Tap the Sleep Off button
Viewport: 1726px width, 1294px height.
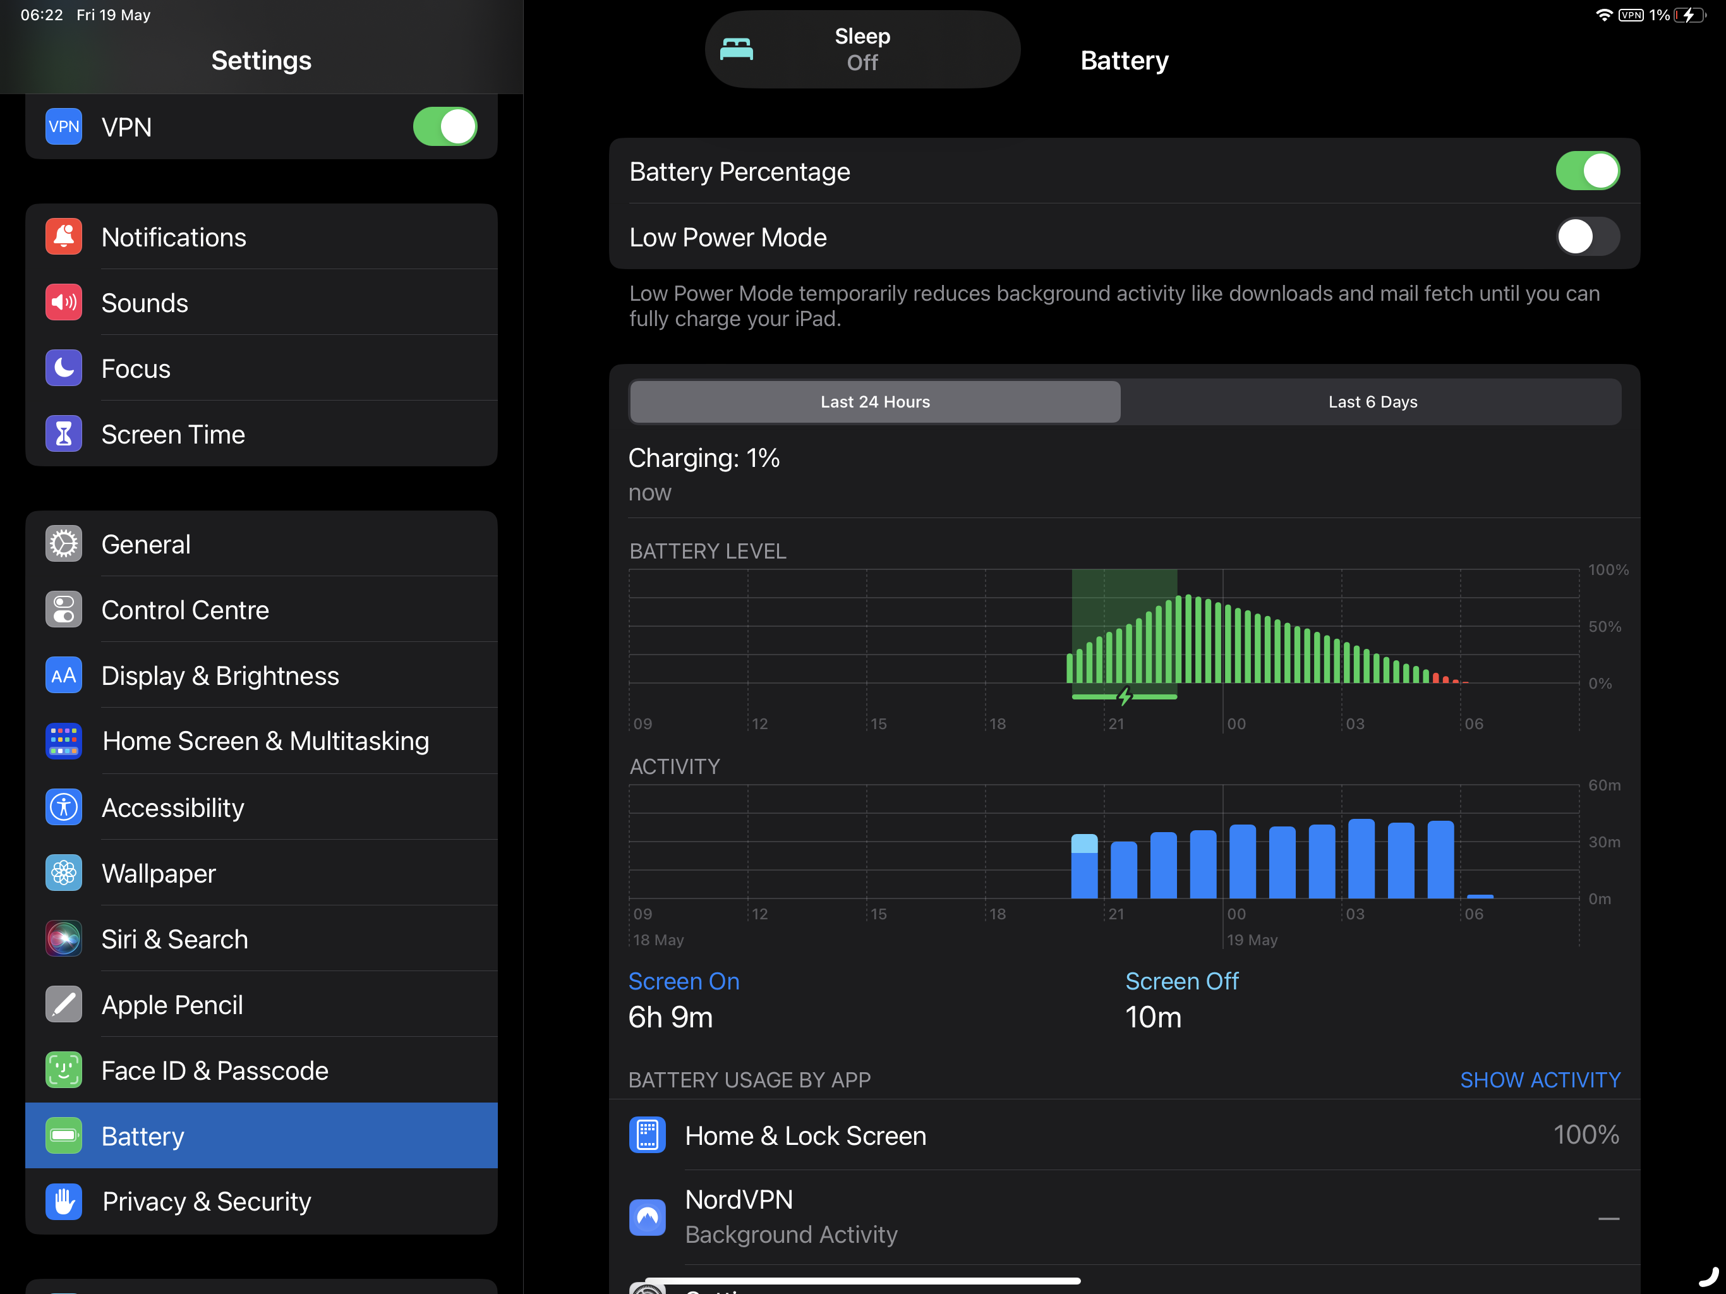tap(862, 49)
